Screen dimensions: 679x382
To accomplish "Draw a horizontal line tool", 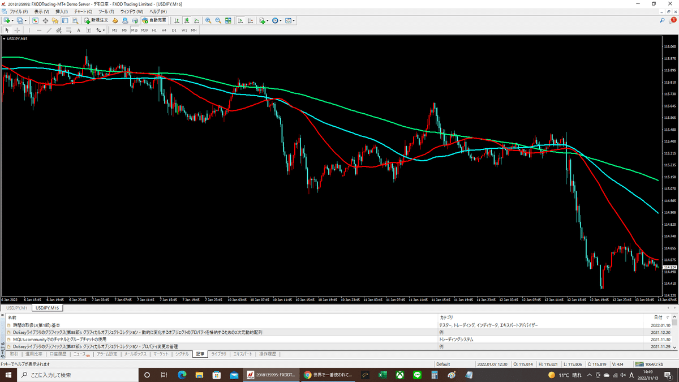I will [x=39, y=30].
